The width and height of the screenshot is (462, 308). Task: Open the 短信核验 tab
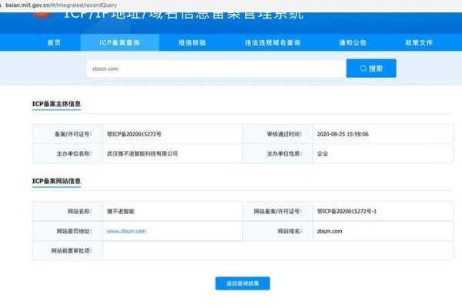192,42
